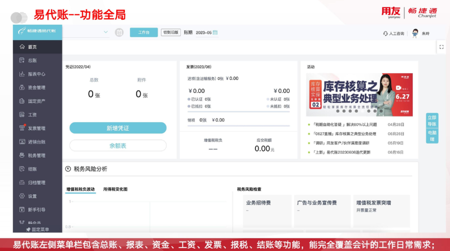
Task: Open the 账期 calendar icon
Action: pos(215,33)
